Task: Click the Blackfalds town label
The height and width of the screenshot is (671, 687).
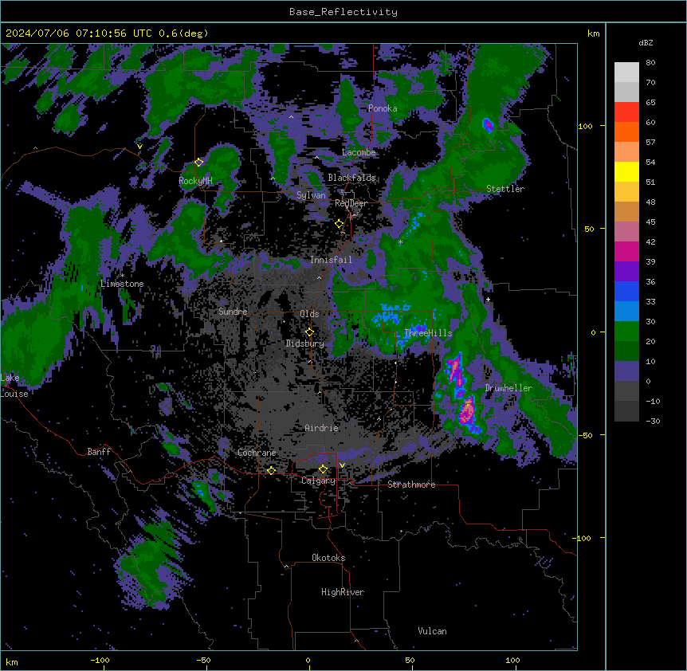Action: pyautogui.click(x=351, y=178)
